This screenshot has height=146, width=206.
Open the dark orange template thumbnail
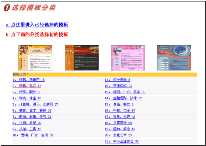point(82,58)
